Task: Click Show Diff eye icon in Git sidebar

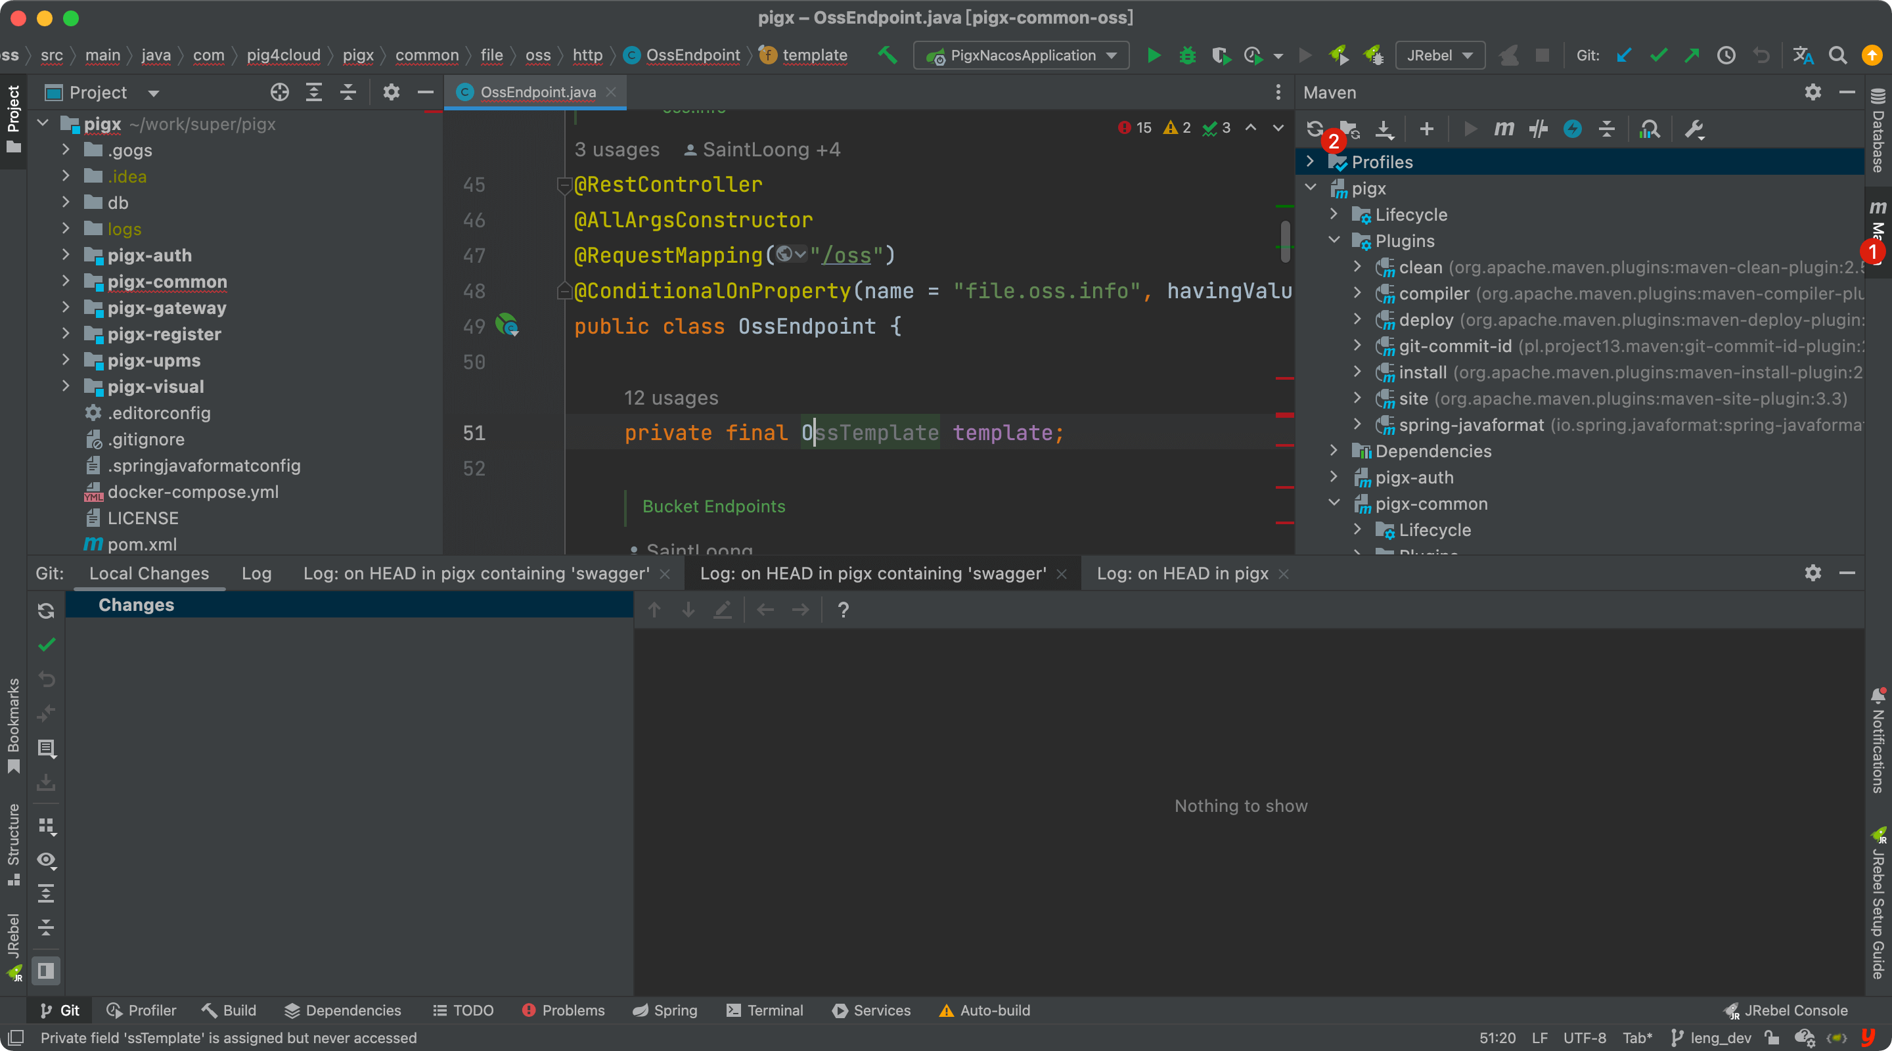Action: (46, 860)
